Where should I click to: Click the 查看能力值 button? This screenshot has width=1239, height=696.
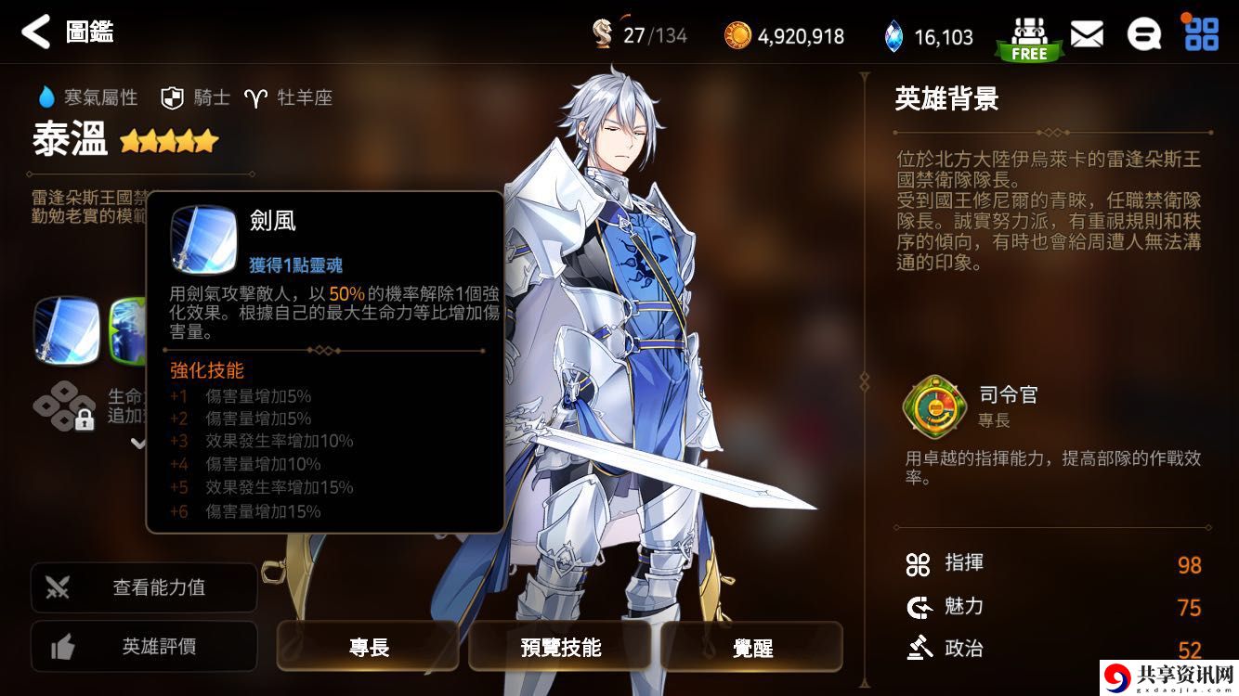(x=144, y=587)
